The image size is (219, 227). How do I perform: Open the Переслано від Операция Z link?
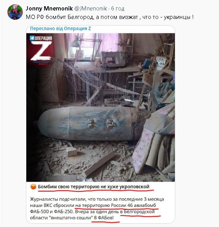pyautogui.click(x=60, y=29)
